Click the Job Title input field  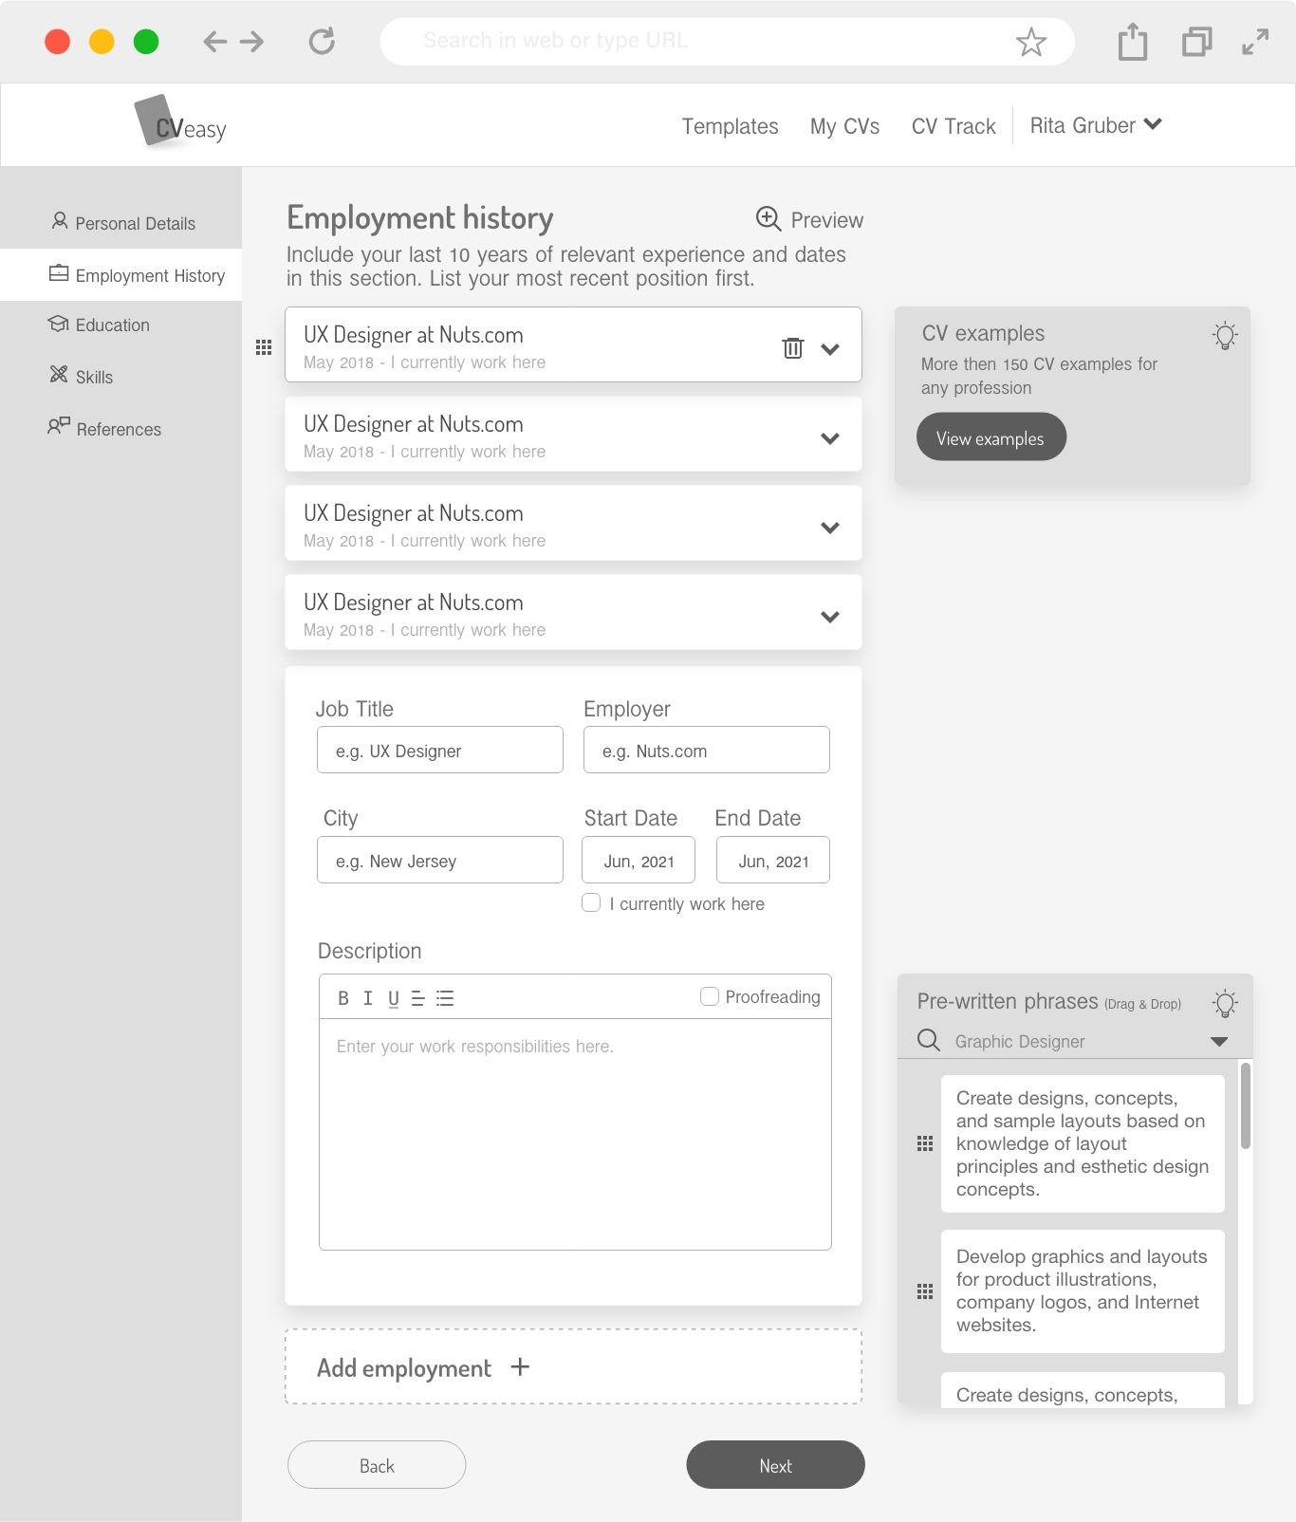[440, 751]
